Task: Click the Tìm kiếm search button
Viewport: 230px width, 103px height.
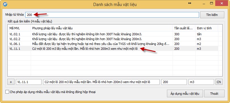Action: 212,15
